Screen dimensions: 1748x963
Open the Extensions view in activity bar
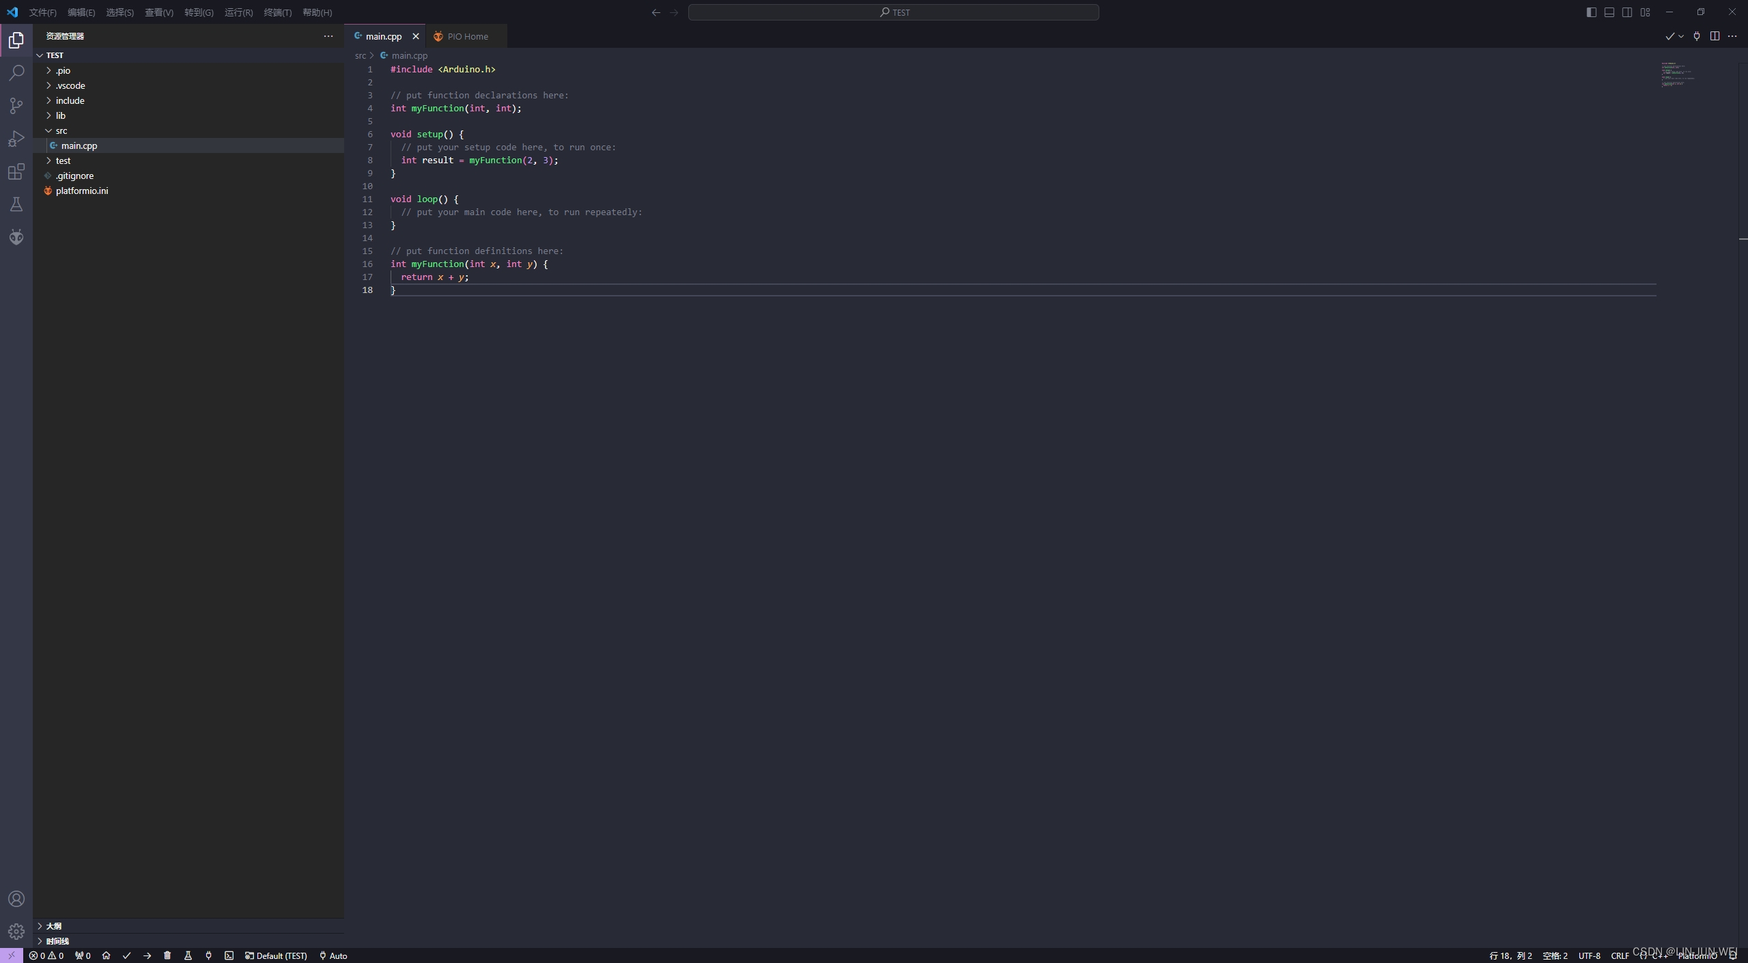[16, 171]
